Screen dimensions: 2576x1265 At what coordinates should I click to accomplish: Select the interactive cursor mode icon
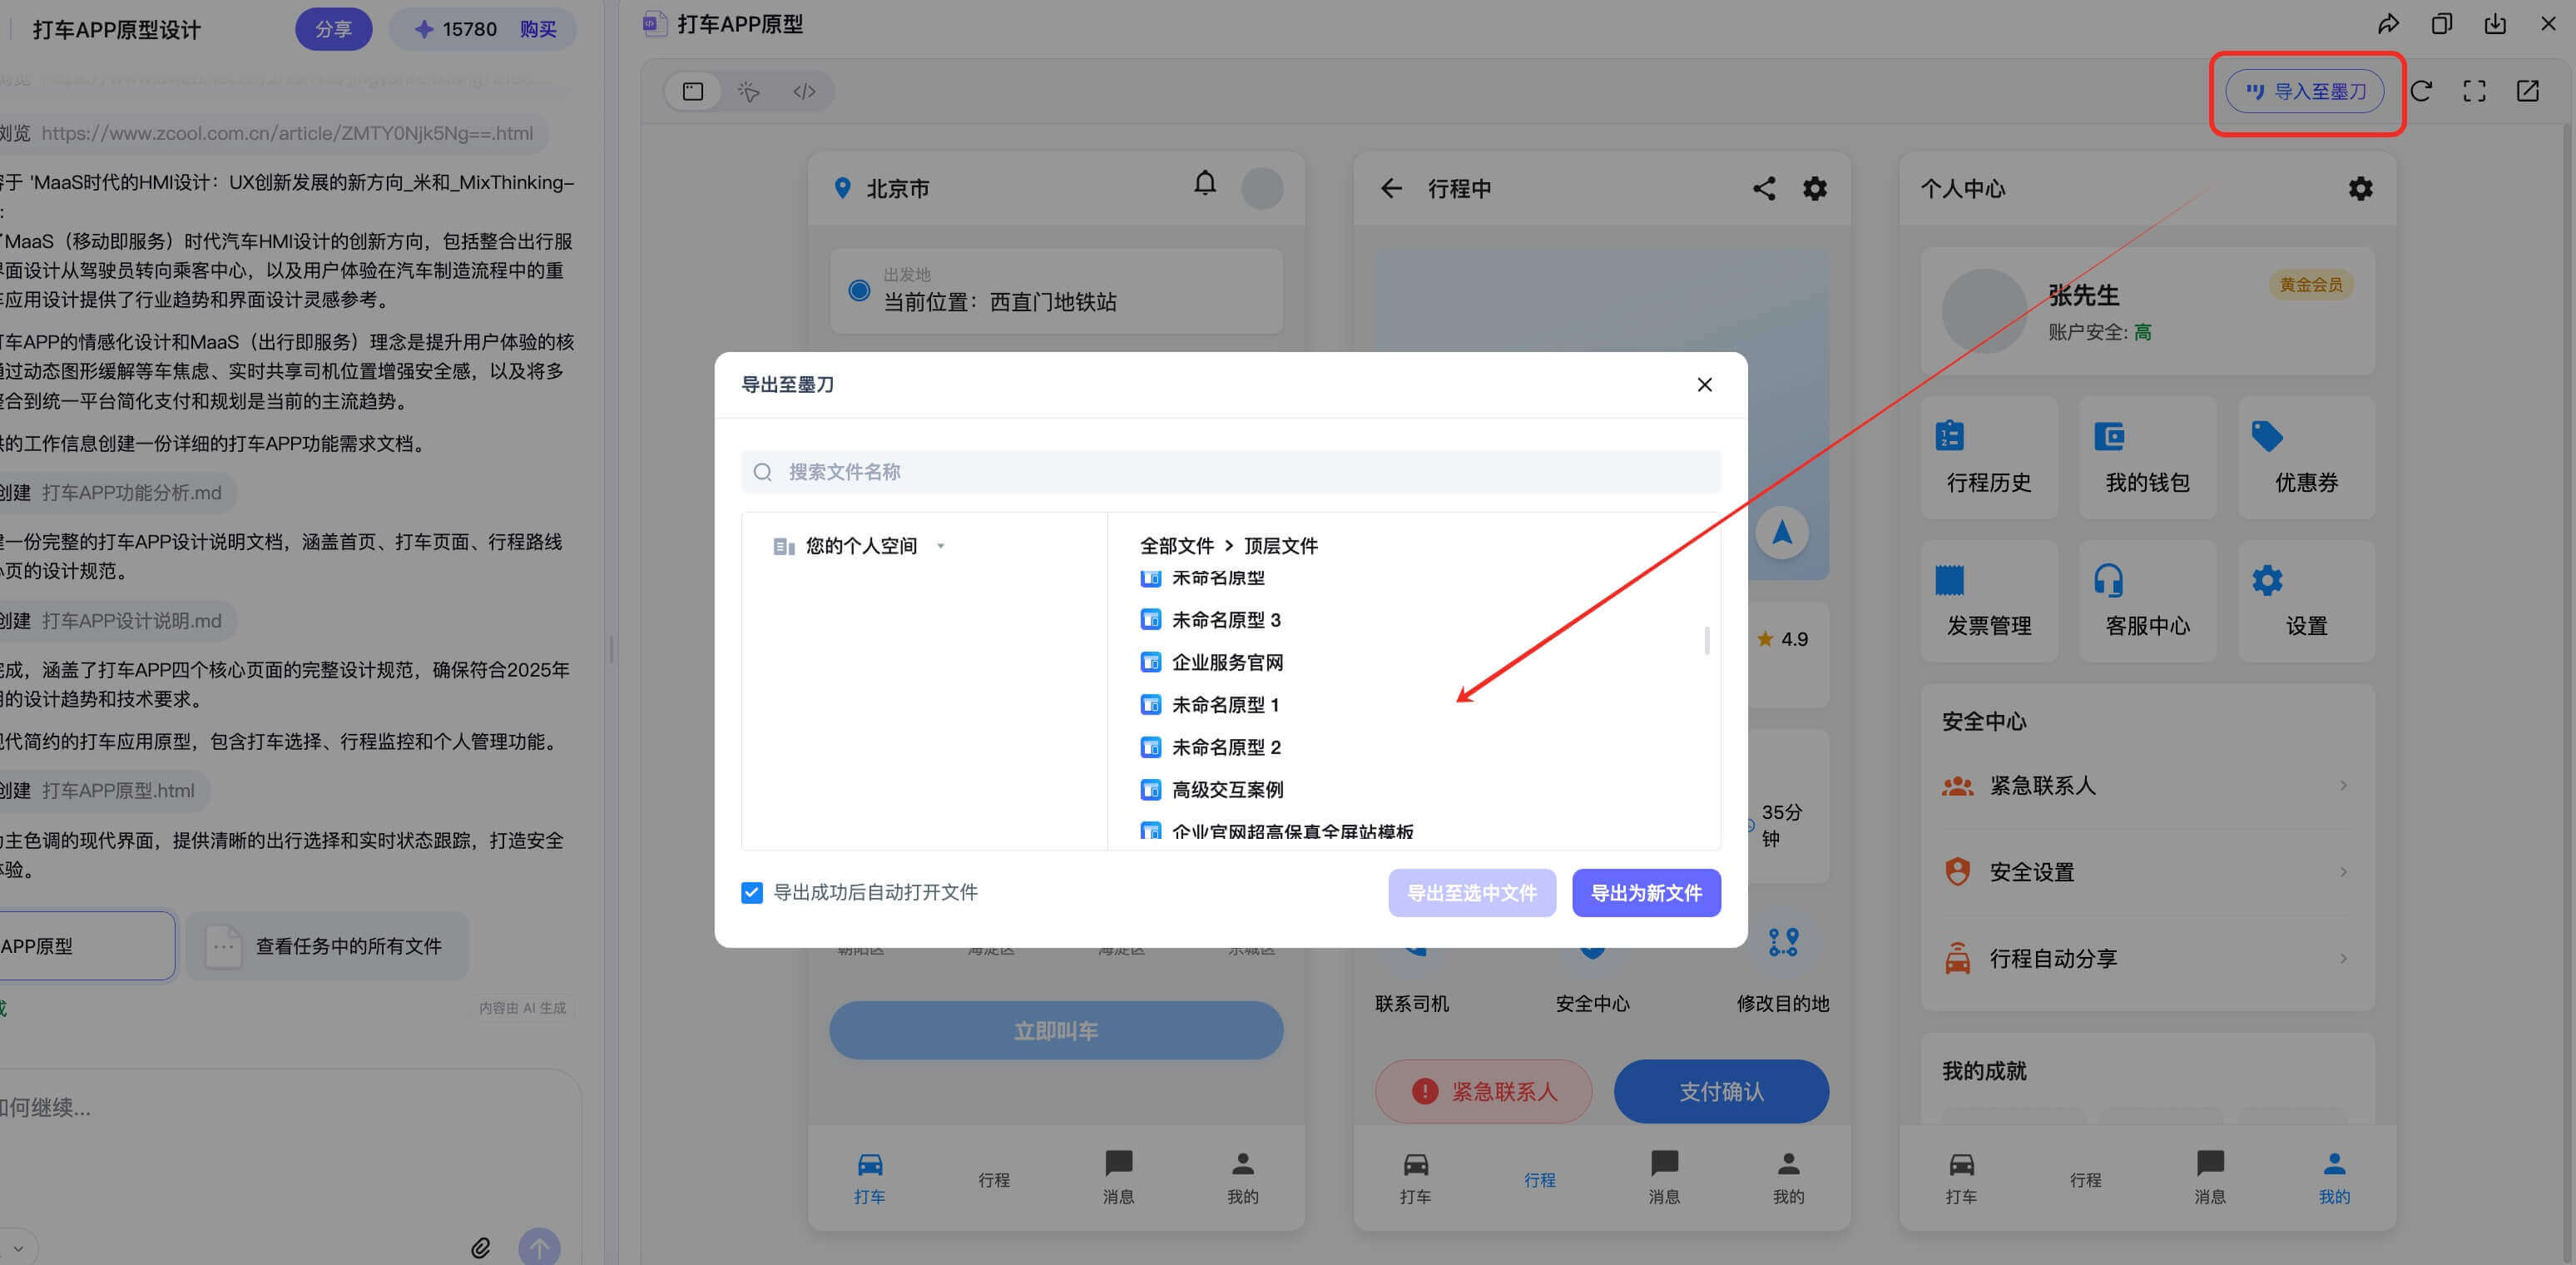click(747, 91)
